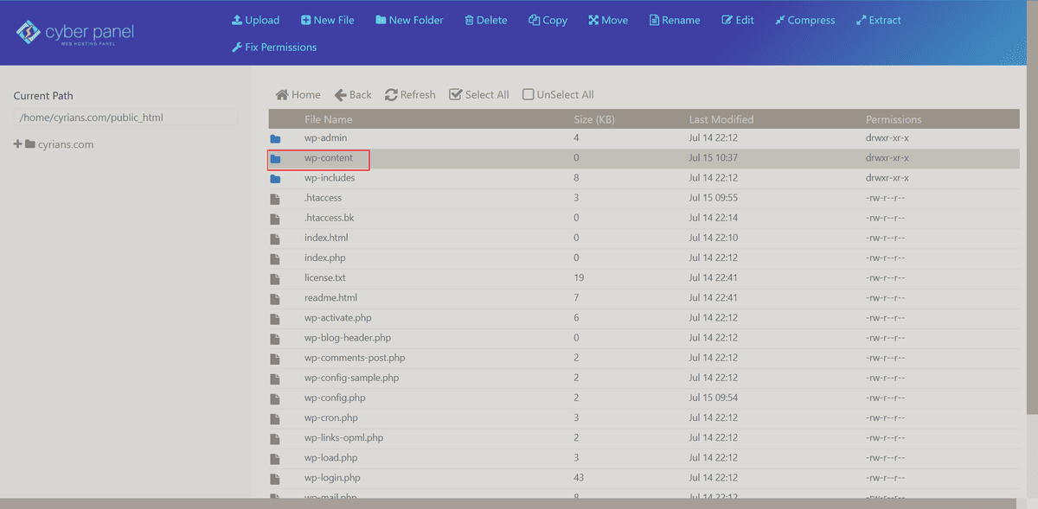The image size is (1038, 509).
Task: Click the wp-cron.php file icon
Action: [275, 418]
